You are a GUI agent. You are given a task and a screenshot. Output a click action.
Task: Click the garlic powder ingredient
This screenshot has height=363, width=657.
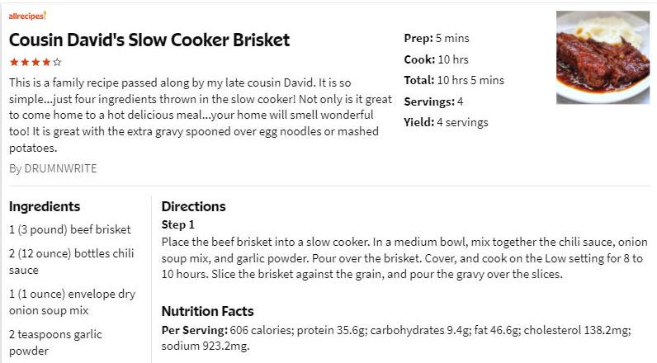(56, 342)
